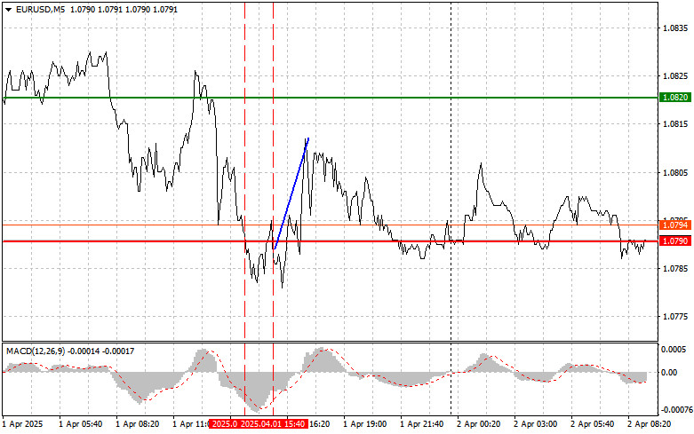Image resolution: width=694 pixels, height=434 pixels.
Task: Click the orange 1.0794 price level label
Action: 675,225
